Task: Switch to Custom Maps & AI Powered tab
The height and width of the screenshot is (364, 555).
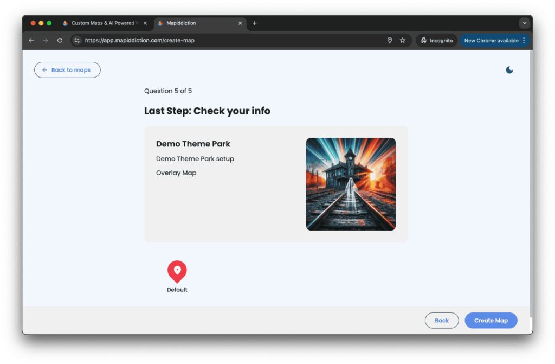Action: [100, 23]
